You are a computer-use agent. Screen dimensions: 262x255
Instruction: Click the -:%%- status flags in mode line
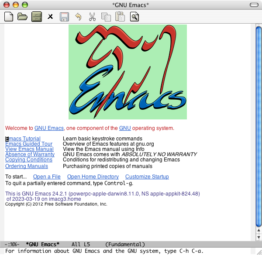12,245
